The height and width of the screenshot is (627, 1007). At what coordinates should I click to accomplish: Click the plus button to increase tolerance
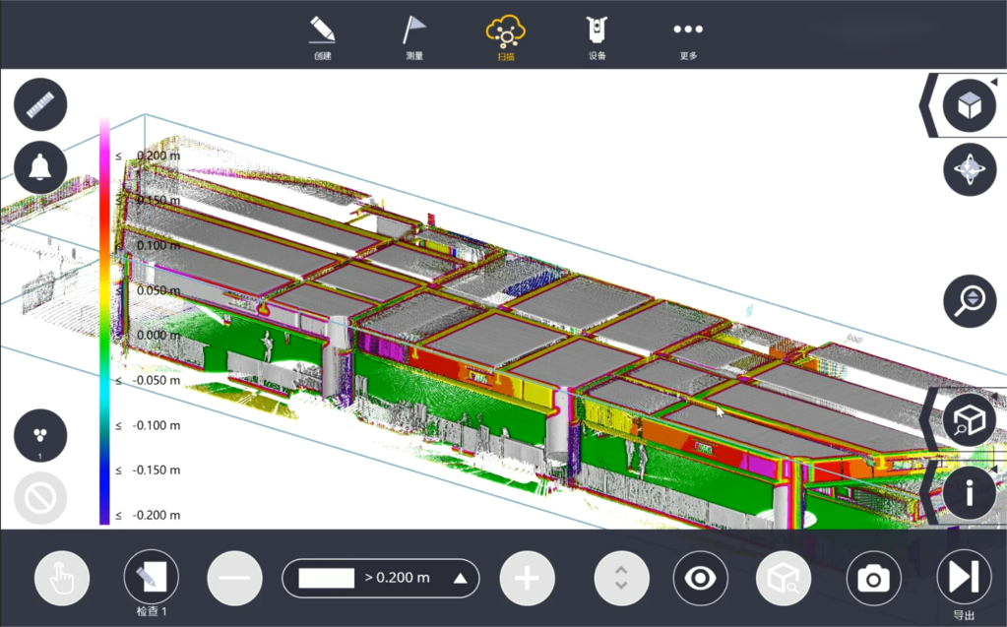[528, 578]
